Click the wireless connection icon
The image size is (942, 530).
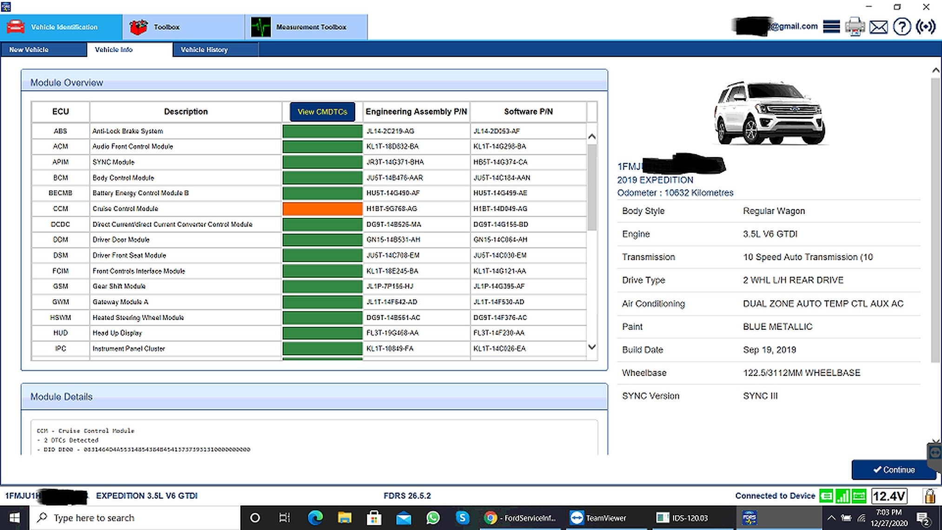[x=926, y=27]
